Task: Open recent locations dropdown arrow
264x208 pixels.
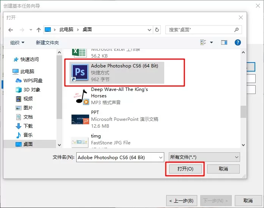Action: coord(31,30)
